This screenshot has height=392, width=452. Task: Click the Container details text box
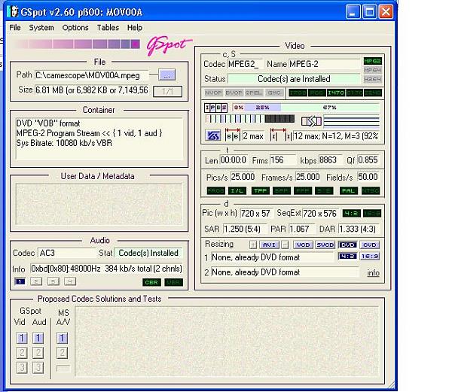point(99,138)
